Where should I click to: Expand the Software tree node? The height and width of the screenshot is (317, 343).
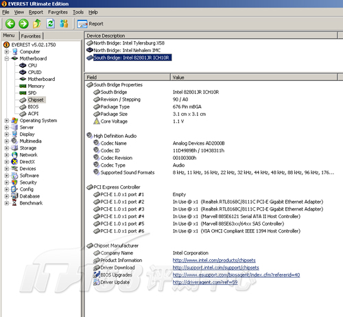[7, 176]
